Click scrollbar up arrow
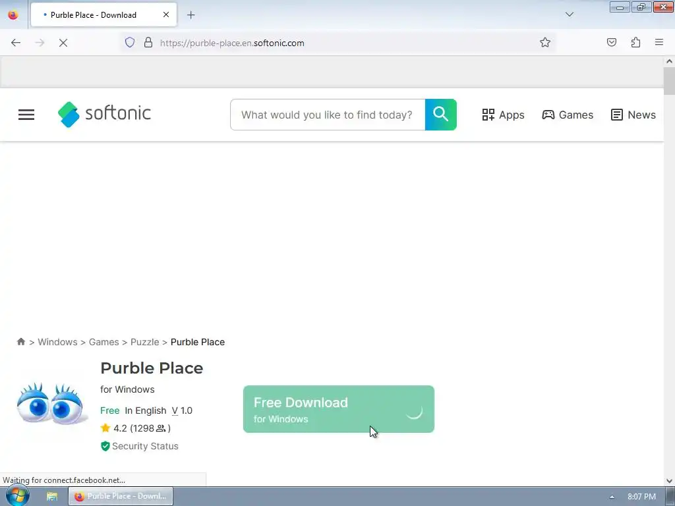The height and width of the screenshot is (506, 675). coord(669,61)
